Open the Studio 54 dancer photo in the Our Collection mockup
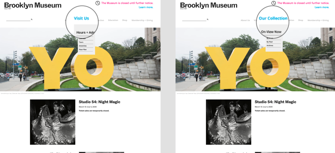Image resolution: width=335 pixels, height=153 pixels. point(228,122)
